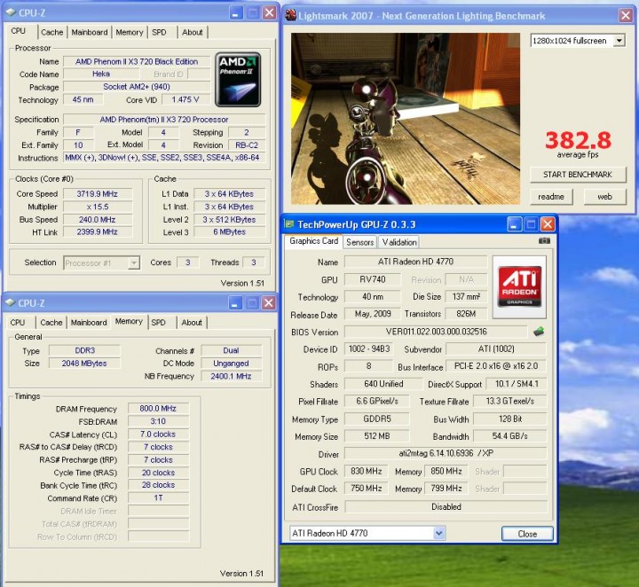Click the ATI Radeon logo in GPU-Z

[x=519, y=286]
